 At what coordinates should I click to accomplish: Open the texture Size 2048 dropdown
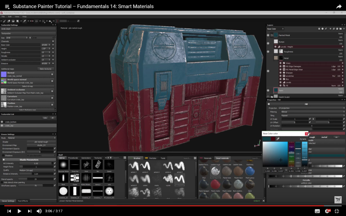(17, 38)
